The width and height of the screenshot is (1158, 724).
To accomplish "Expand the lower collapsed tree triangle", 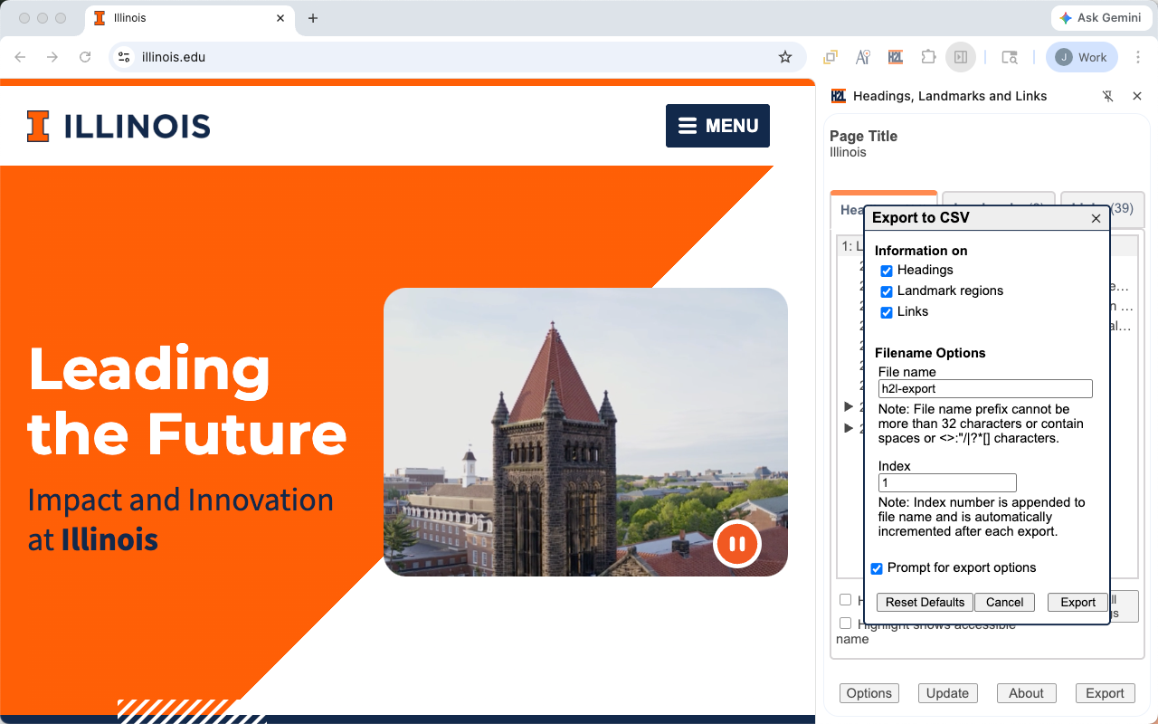I will (x=849, y=428).
